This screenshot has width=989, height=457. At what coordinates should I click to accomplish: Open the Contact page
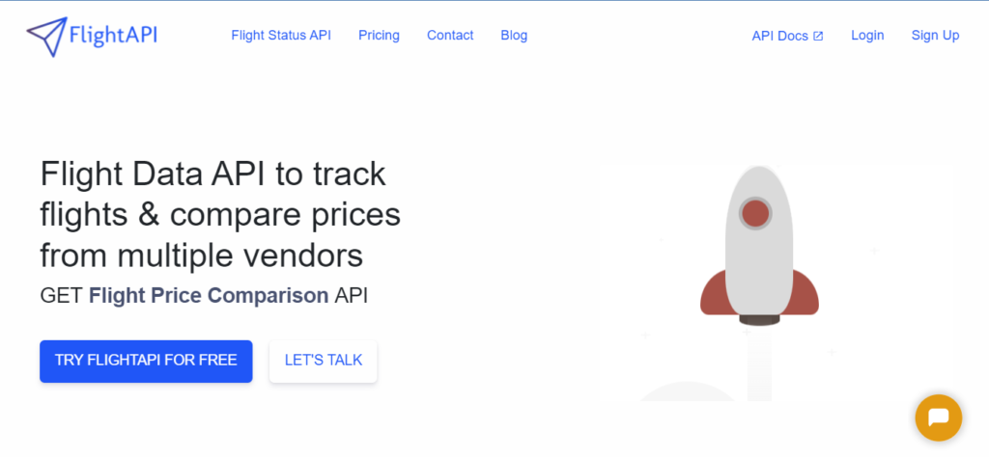click(x=450, y=36)
